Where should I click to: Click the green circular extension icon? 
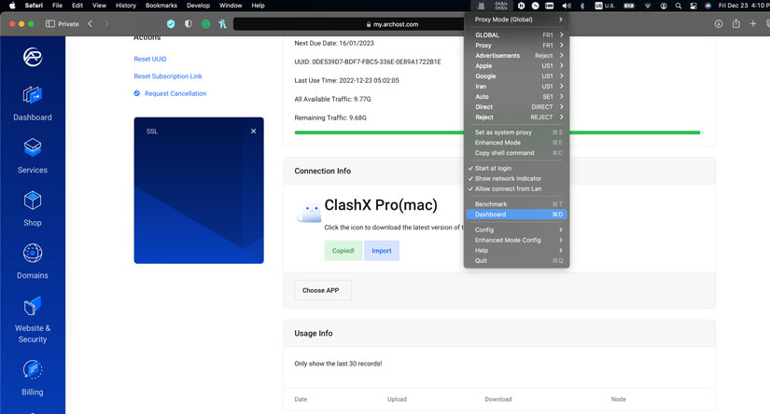tap(205, 23)
